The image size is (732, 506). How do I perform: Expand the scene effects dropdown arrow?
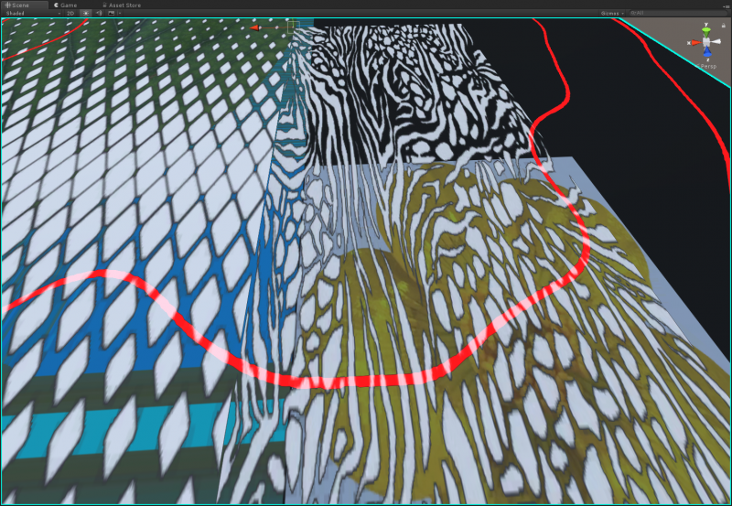tap(119, 14)
